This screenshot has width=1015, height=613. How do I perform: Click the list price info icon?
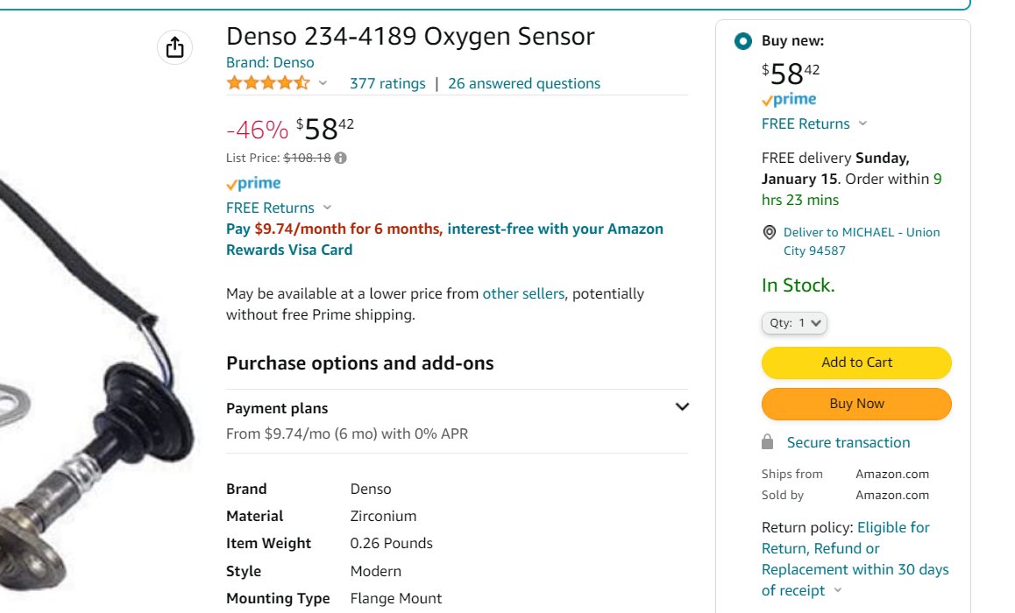click(340, 158)
